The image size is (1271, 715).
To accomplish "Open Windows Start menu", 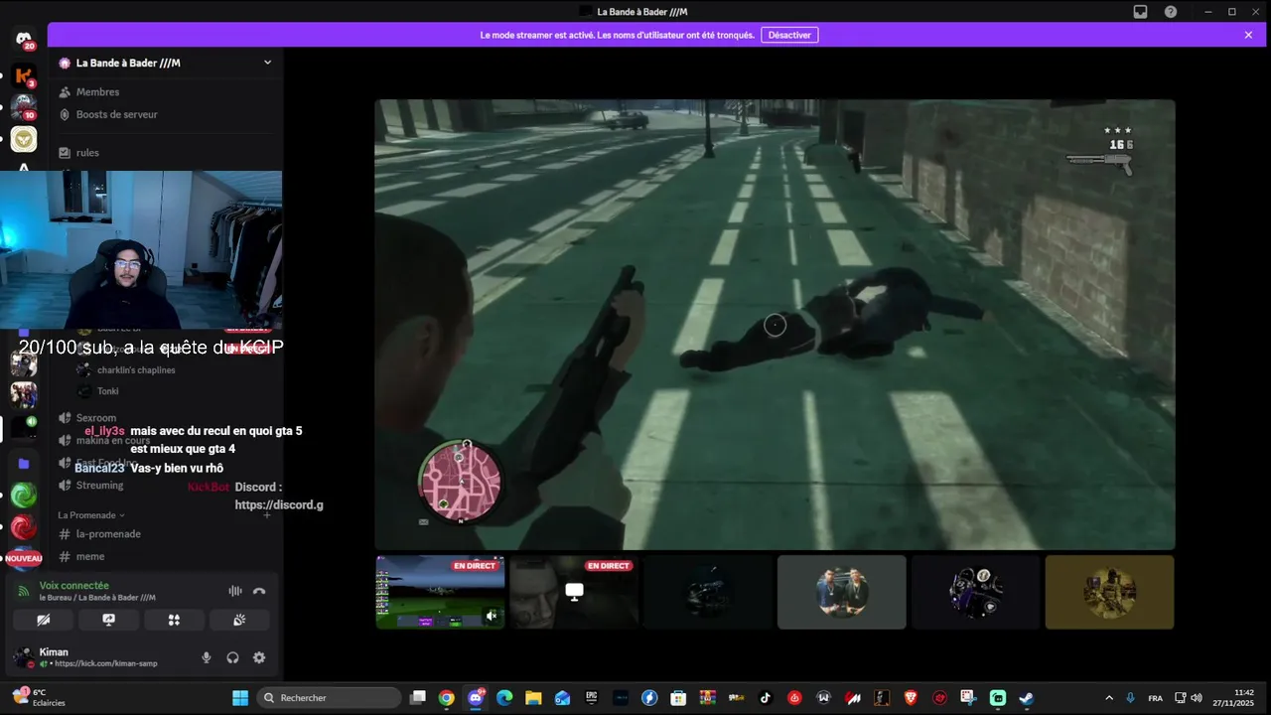I will (240, 698).
